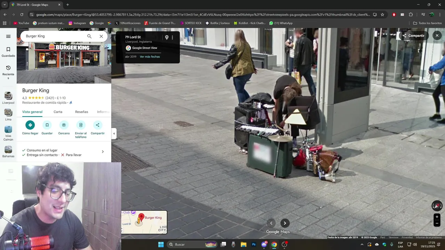445x250 pixels.
Task: Go to next Street View image arrow
Action: coord(285,223)
